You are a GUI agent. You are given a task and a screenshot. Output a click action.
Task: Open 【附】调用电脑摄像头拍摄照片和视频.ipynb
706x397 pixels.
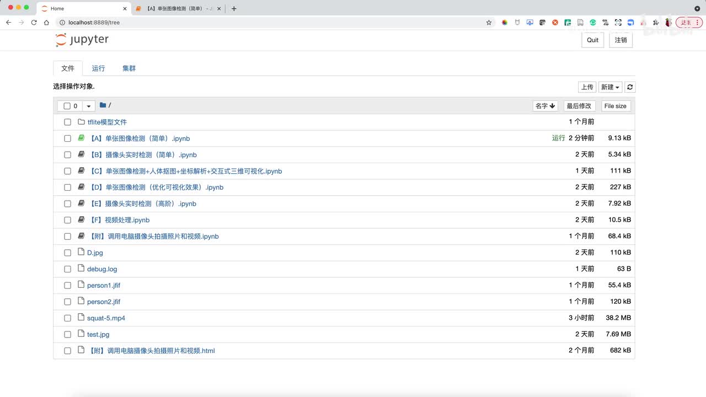tap(154, 236)
